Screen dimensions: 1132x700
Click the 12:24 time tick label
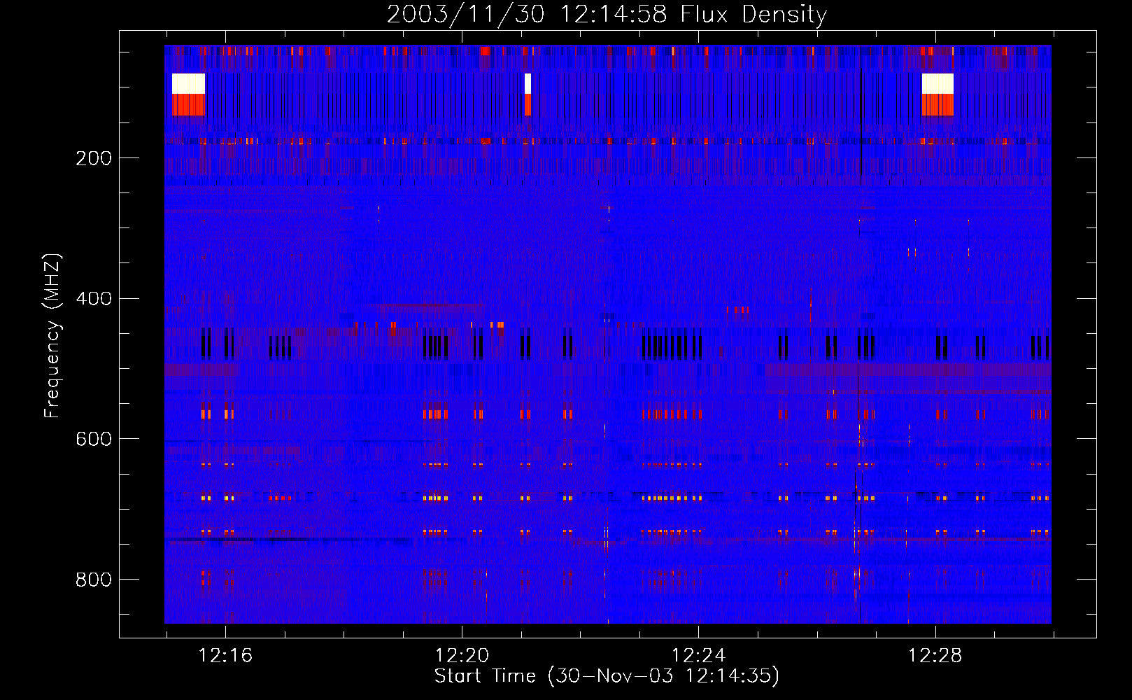[698, 656]
